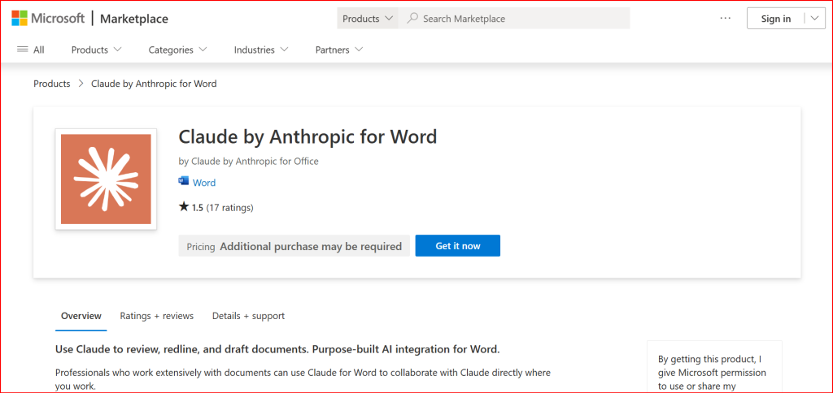833x393 pixels.
Task: Expand the Industries navigation menu
Action: [x=261, y=50]
